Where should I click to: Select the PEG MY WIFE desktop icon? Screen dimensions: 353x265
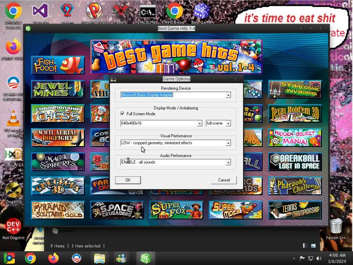tap(94, 13)
